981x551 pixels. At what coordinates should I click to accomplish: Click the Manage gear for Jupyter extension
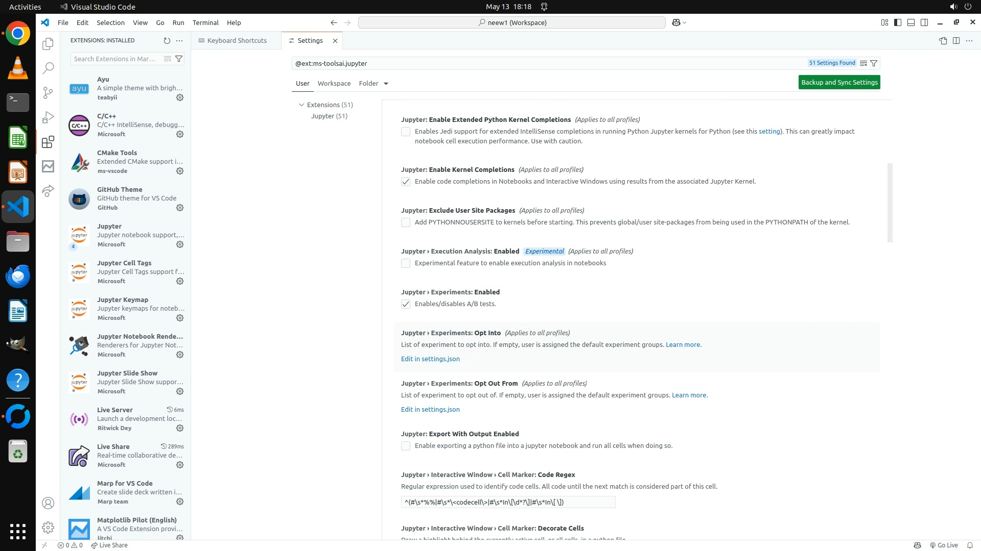coord(180,244)
